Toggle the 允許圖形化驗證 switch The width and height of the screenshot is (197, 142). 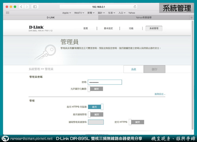pos(96,89)
